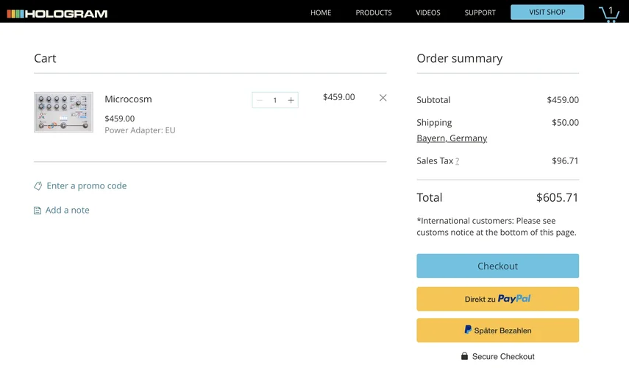Click the promo code tag icon
The image size is (629, 368).
(38, 186)
